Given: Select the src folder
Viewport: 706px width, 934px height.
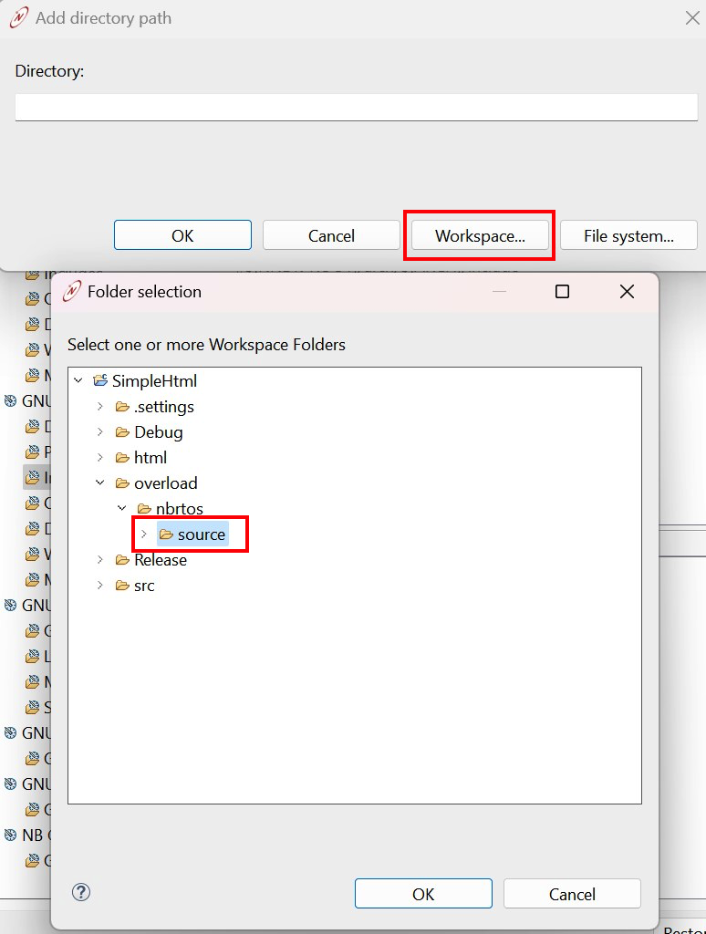Looking at the screenshot, I should click(144, 585).
